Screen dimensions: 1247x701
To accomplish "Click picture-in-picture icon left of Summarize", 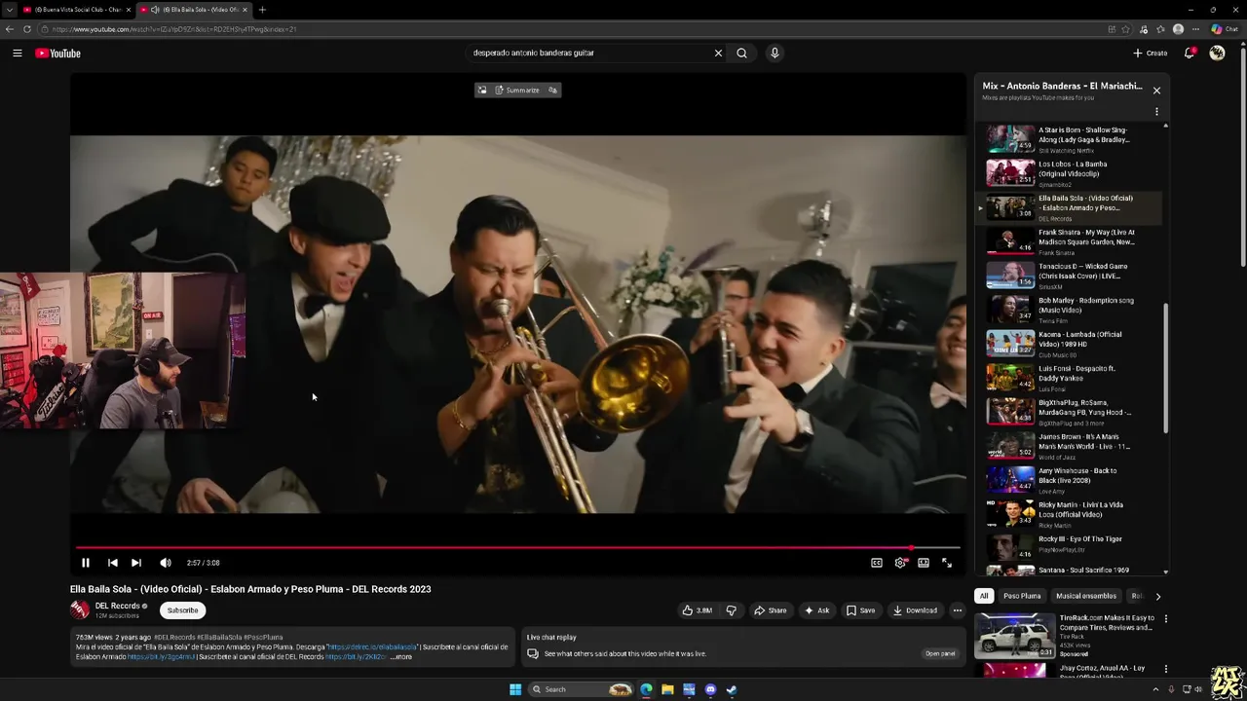I will [x=481, y=91].
